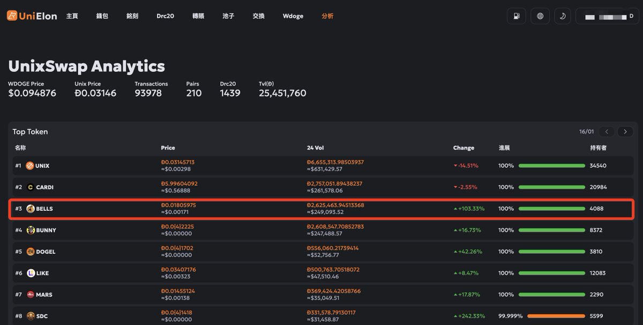
Task: Click Tvl value 25,451,760
Action: (x=282, y=93)
